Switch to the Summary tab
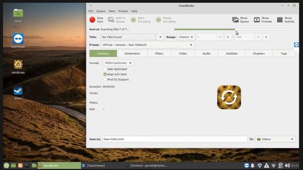 point(103,53)
